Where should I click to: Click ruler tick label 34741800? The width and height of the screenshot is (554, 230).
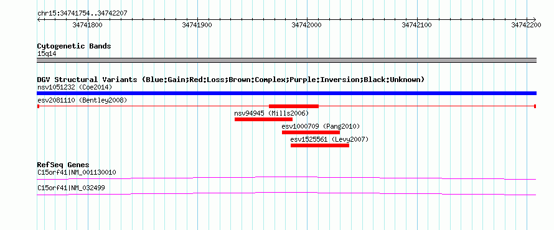(x=87, y=25)
